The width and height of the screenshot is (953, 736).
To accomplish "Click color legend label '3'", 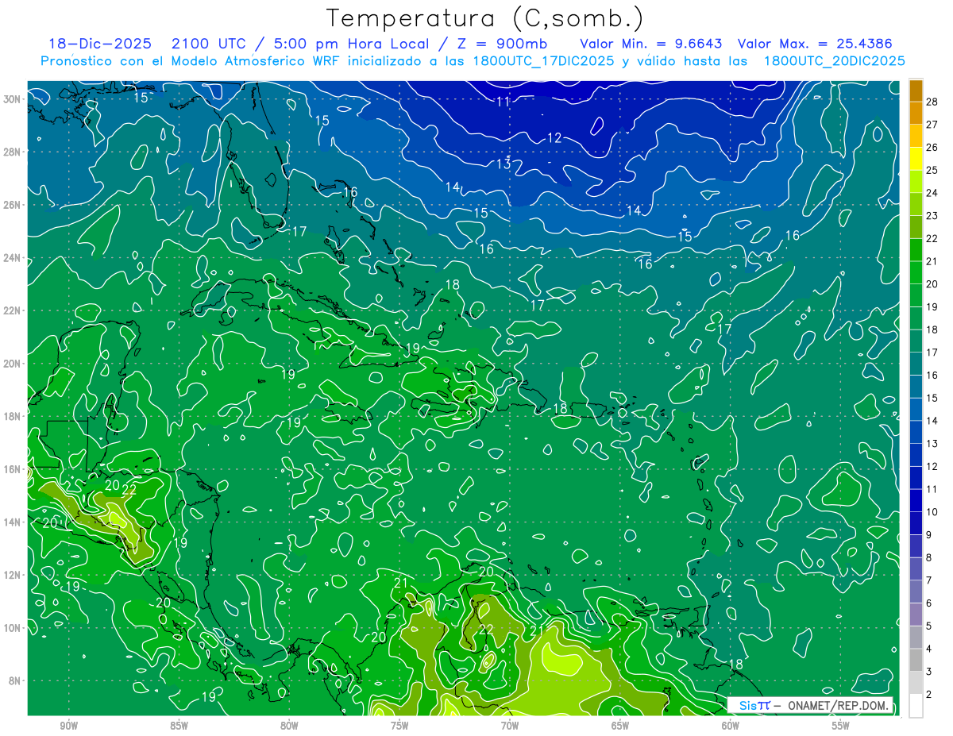I will click(929, 672).
